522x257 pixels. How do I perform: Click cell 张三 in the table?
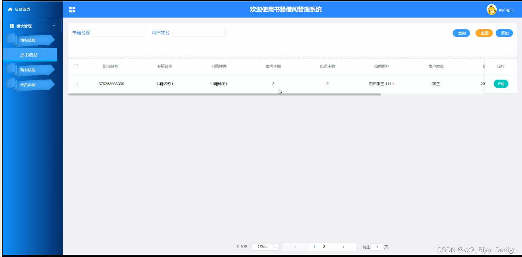[x=436, y=84]
